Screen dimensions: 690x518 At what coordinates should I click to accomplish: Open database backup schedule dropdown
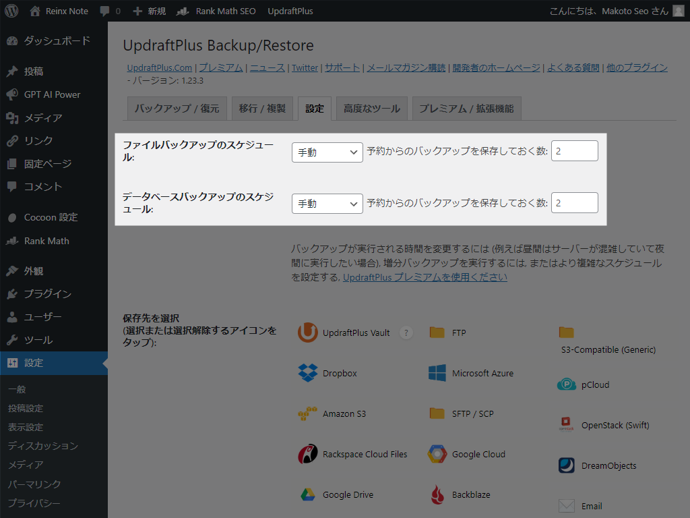(x=327, y=204)
